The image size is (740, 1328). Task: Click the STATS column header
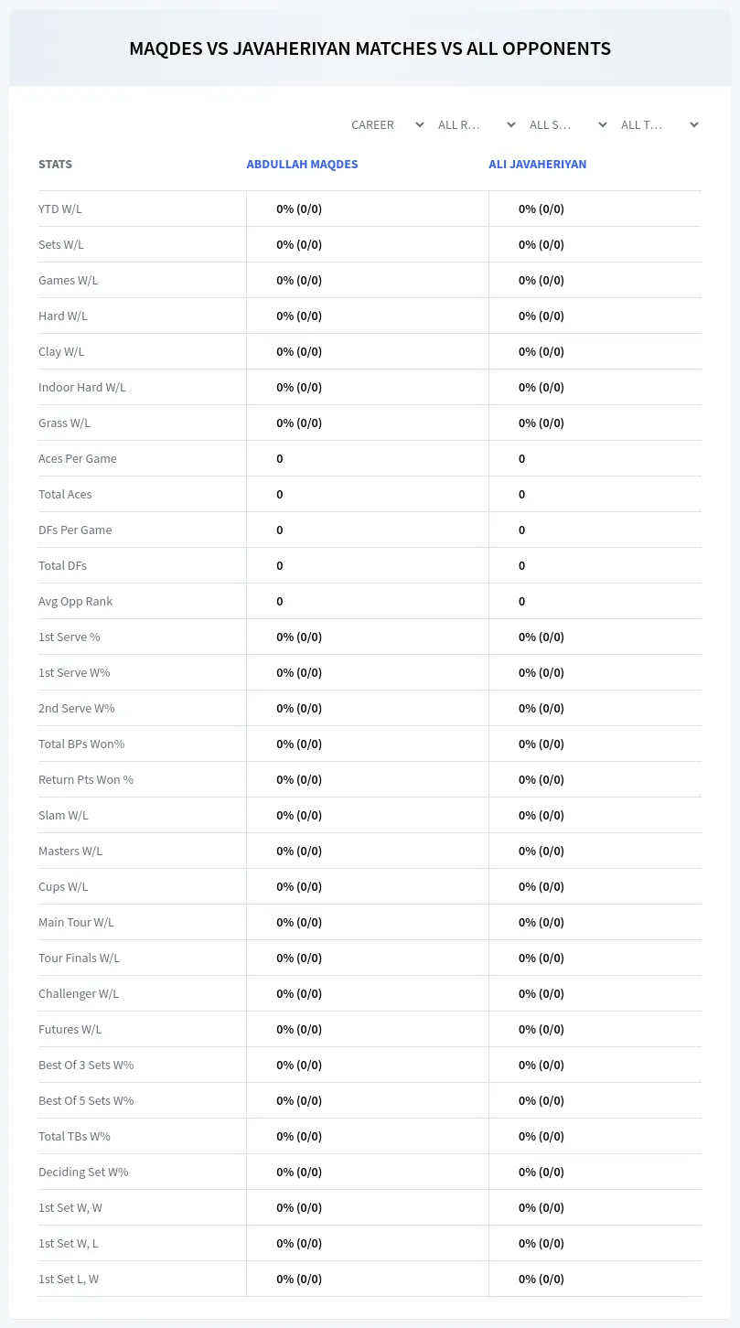coord(55,165)
